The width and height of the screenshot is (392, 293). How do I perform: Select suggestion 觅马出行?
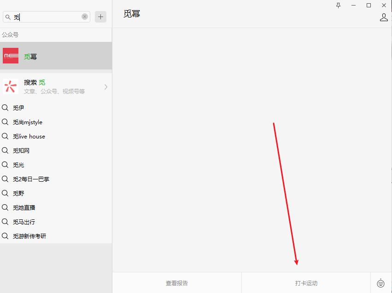(x=56, y=222)
